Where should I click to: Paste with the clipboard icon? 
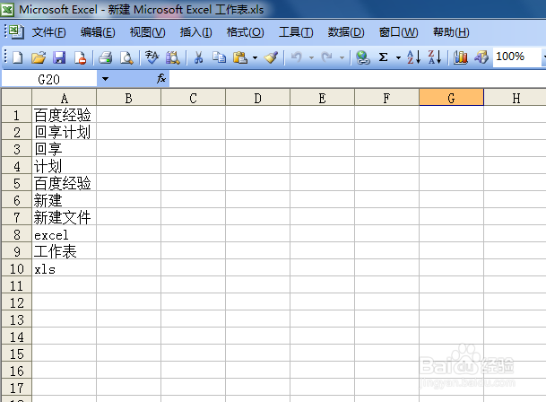pyautogui.click(x=240, y=57)
